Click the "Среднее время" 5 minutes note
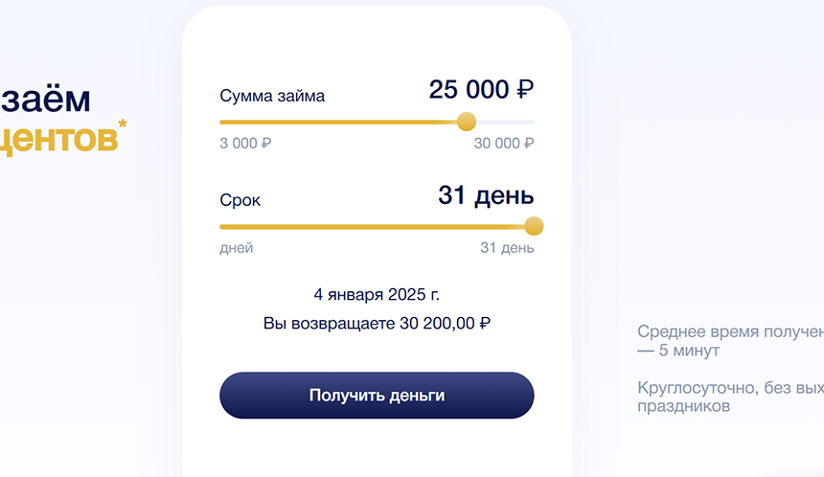824x477 pixels. tap(730, 341)
